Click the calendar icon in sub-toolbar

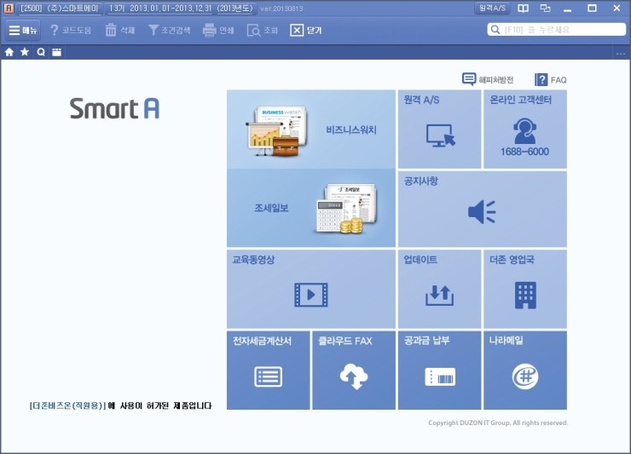point(57,52)
